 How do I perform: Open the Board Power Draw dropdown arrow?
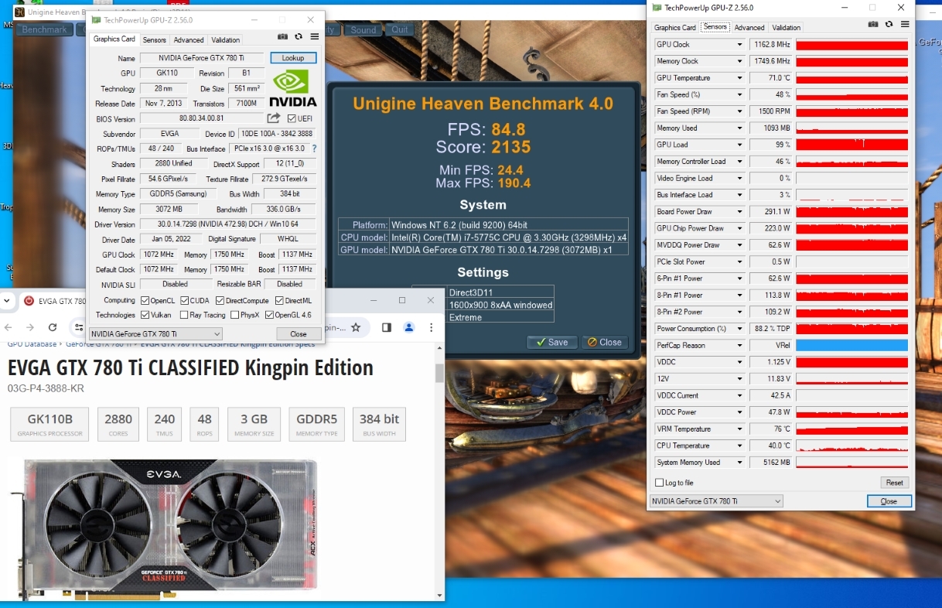(x=739, y=212)
